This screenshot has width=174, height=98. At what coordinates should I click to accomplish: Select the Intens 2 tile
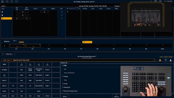(x=4, y=86)
